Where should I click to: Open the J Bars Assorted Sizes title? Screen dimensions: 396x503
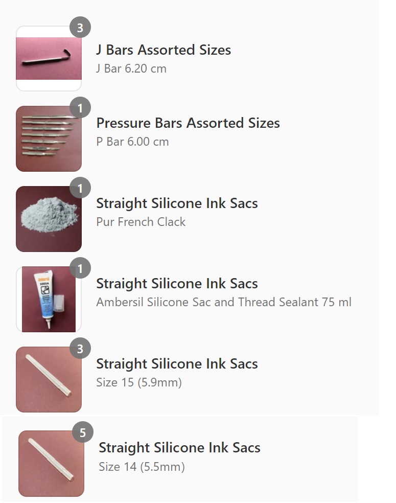point(164,50)
